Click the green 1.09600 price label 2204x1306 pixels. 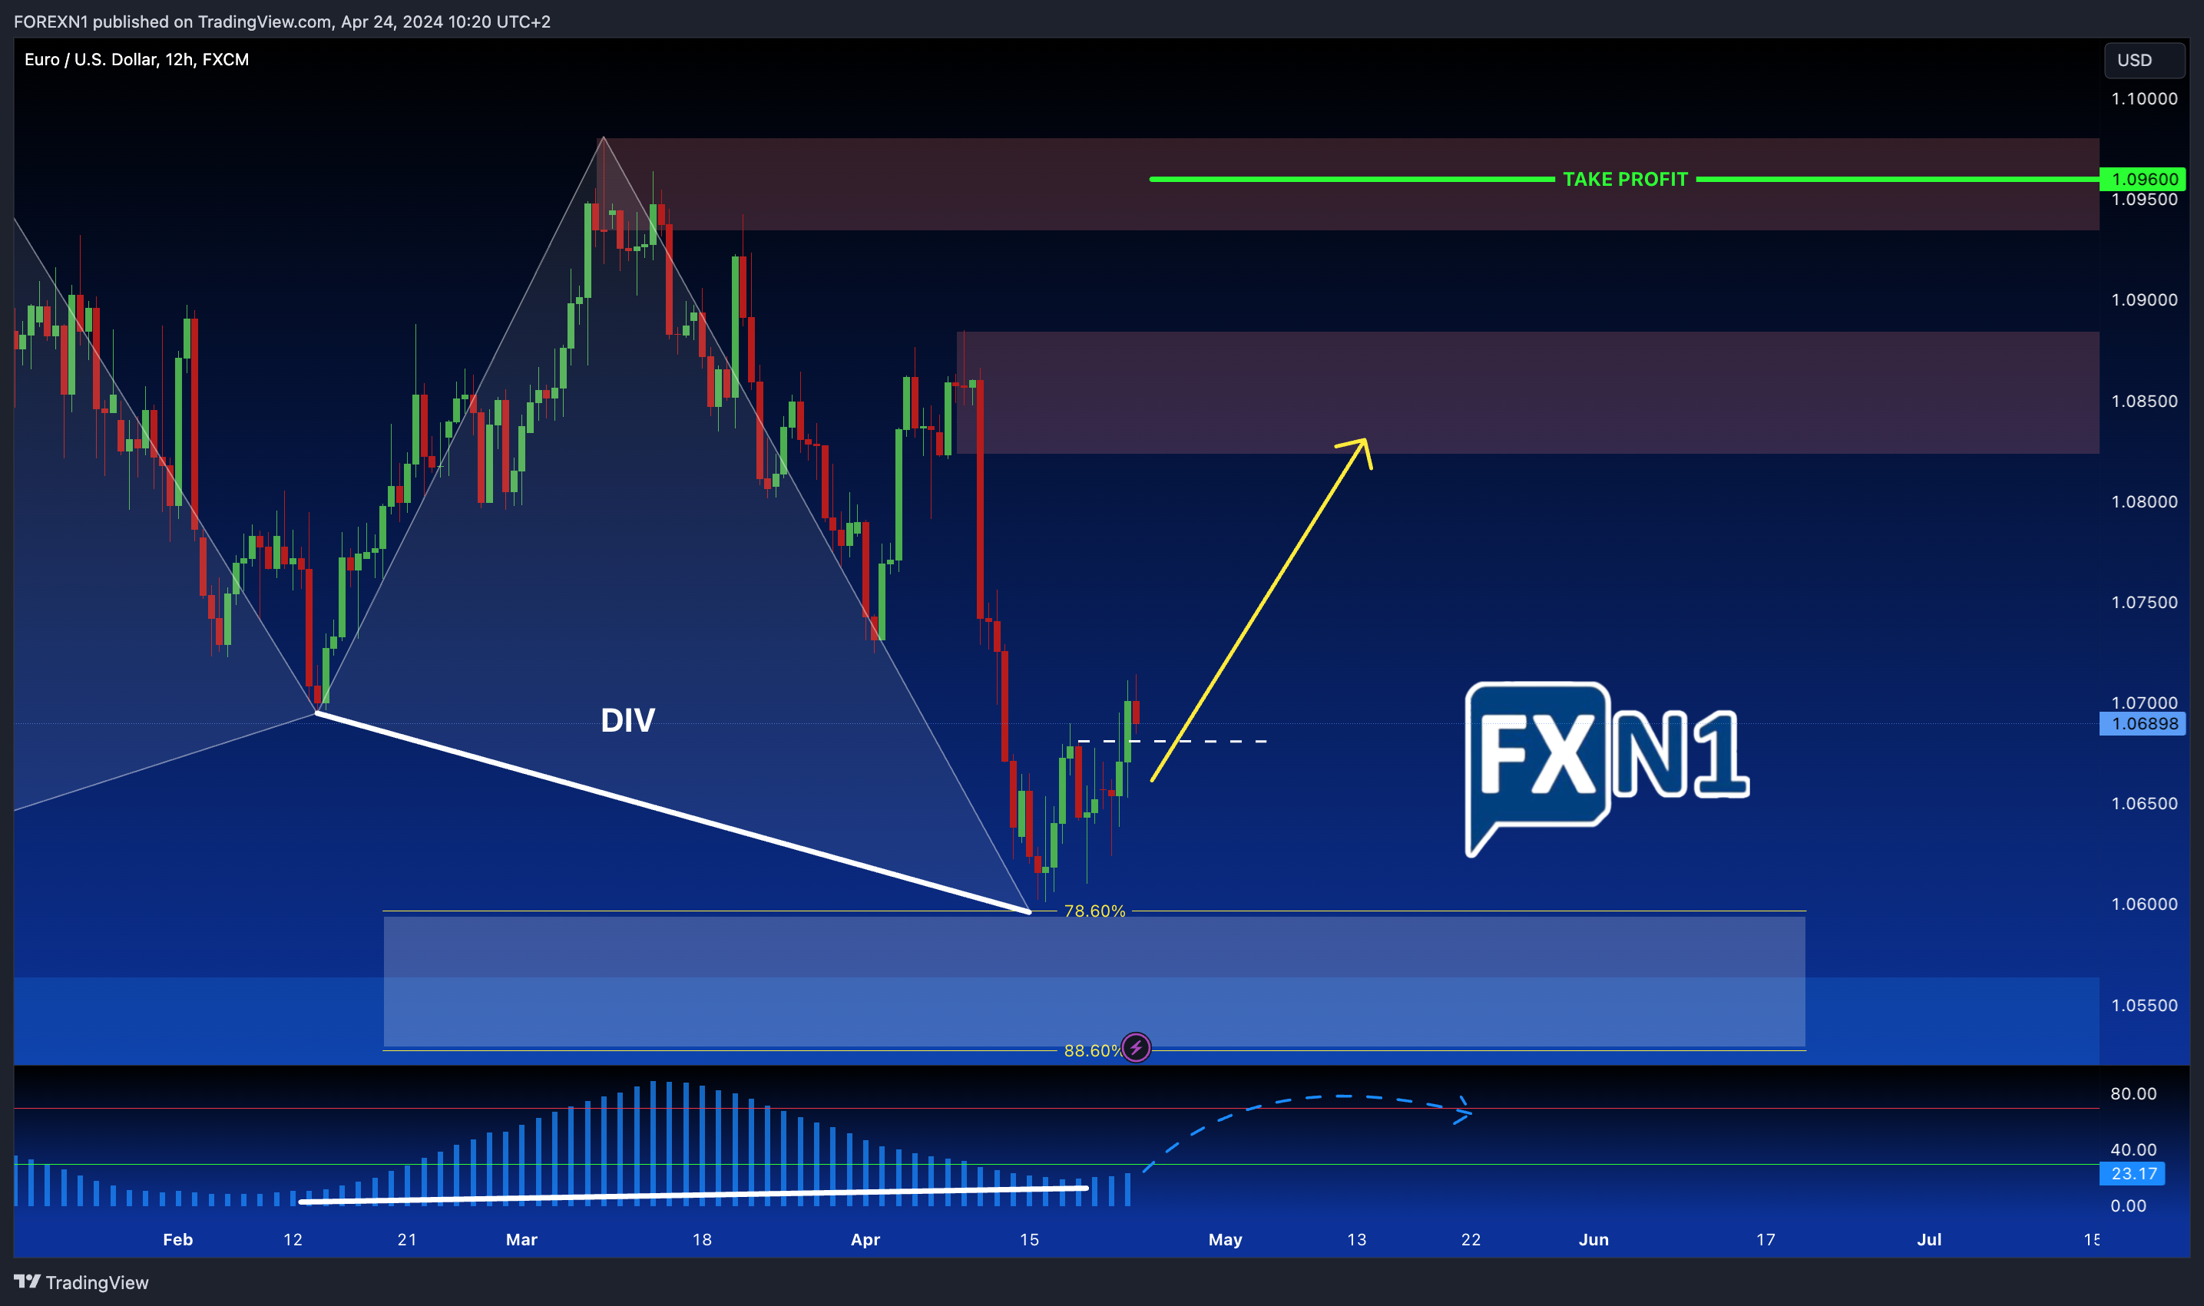[x=2143, y=180]
